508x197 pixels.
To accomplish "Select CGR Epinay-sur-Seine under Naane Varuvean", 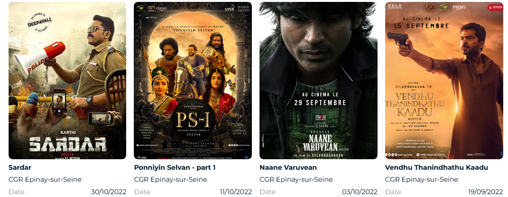I will pyautogui.click(x=296, y=179).
